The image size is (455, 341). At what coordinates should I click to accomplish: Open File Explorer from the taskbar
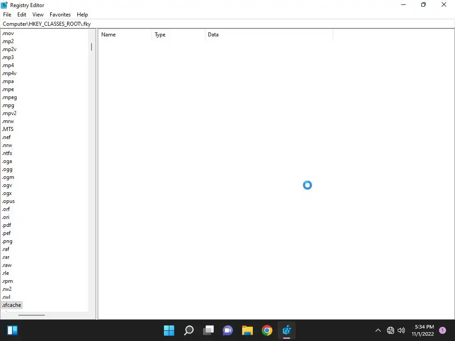tap(247, 330)
